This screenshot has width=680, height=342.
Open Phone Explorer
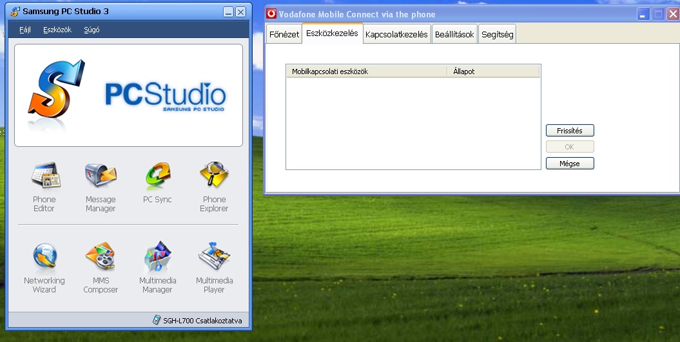click(x=214, y=186)
